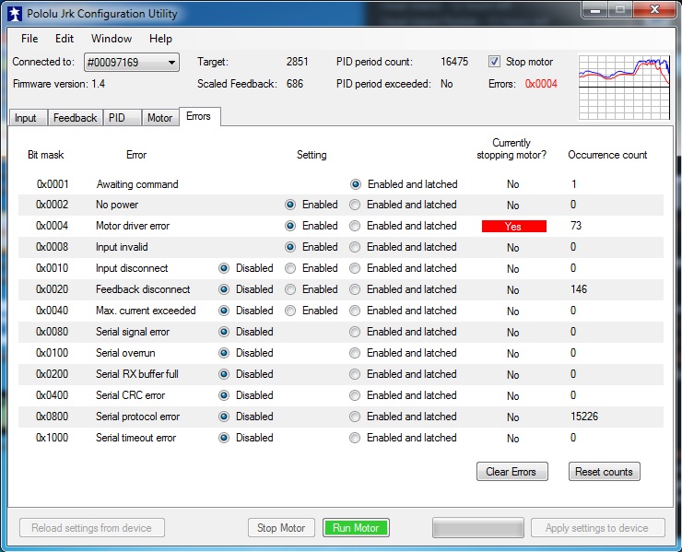The image size is (682, 552).
Task: Click the Pololu app icon in title bar
Action: click(x=15, y=14)
